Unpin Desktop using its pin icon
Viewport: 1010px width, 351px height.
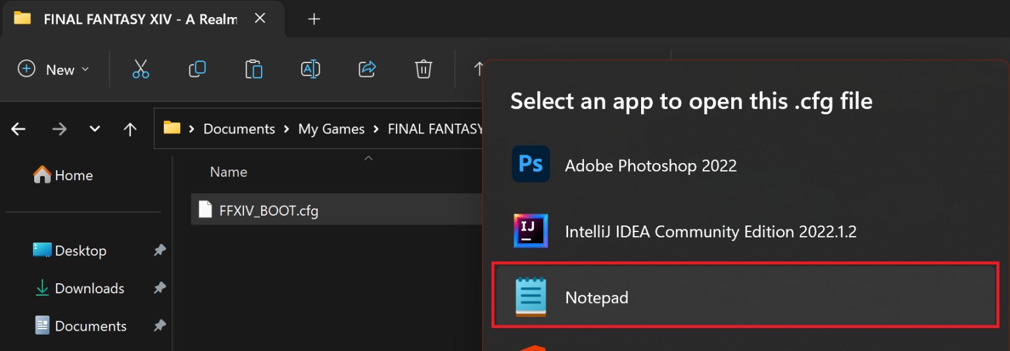click(159, 250)
